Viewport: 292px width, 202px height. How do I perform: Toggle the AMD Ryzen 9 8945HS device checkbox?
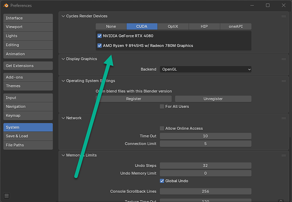pyautogui.click(x=99, y=45)
